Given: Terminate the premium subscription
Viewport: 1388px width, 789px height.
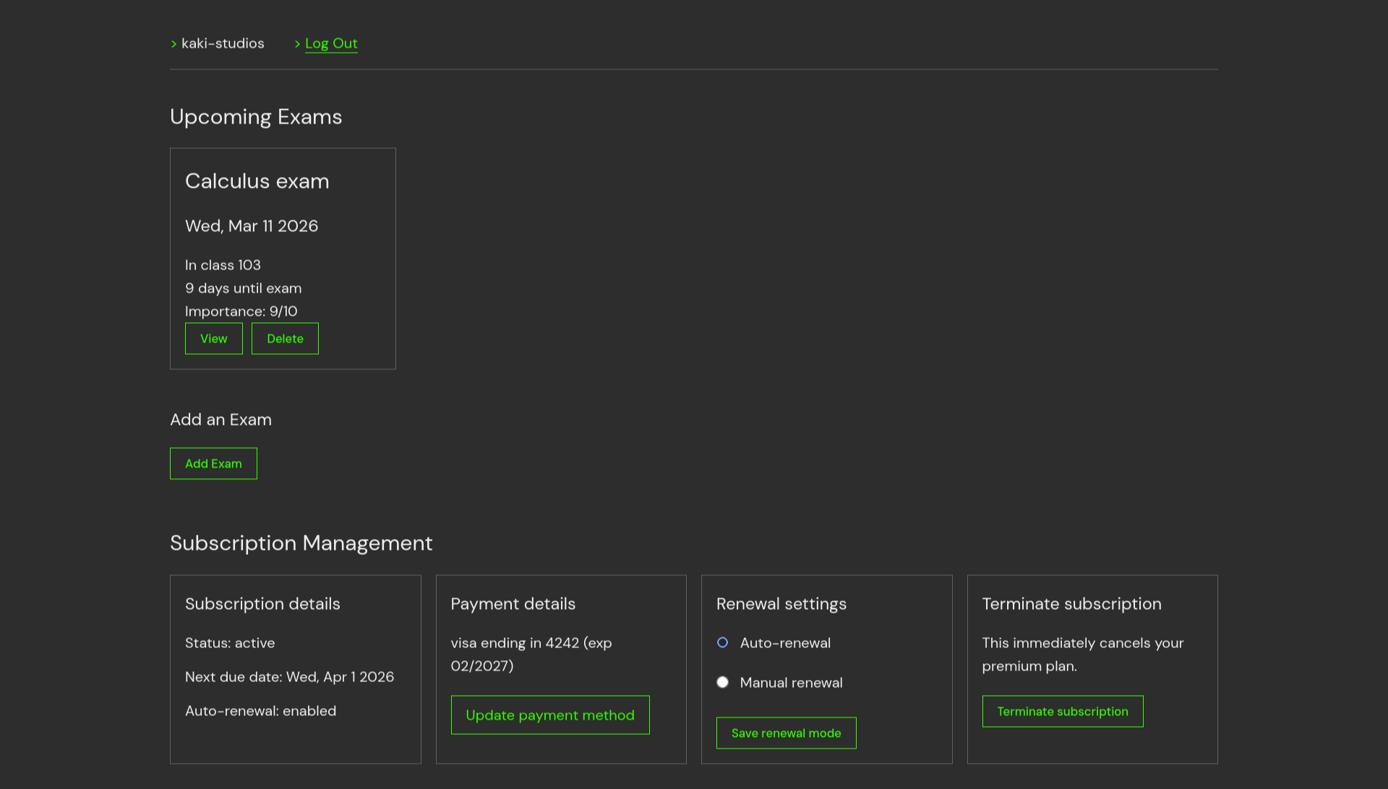Looking at the screenshot, I should pyautogui.click(x=1062, y=711).
